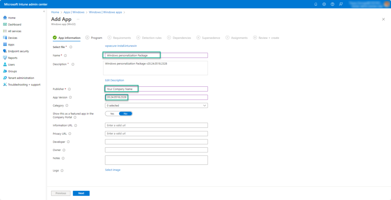Click the Owner input field

click(x=156, y=150)
